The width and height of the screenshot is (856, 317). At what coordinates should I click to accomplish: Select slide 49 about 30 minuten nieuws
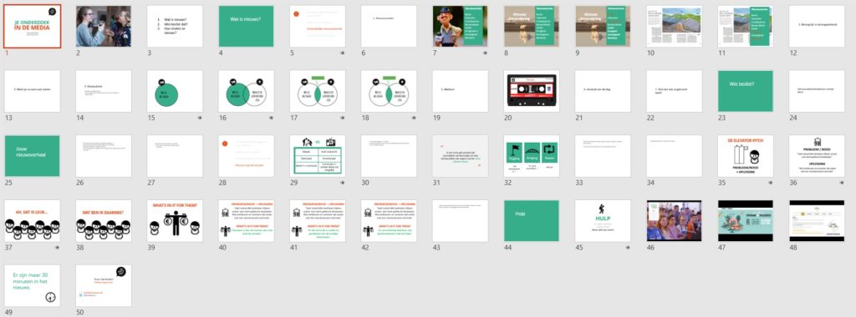click(x=33, y=285)
